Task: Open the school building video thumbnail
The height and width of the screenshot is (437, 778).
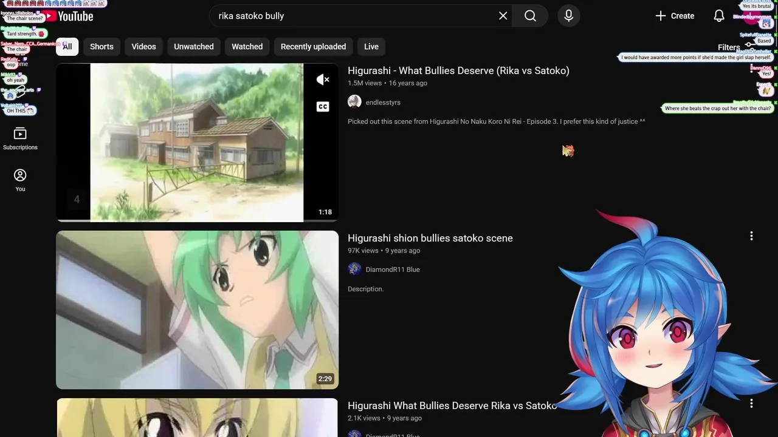Action: (197, 143)
